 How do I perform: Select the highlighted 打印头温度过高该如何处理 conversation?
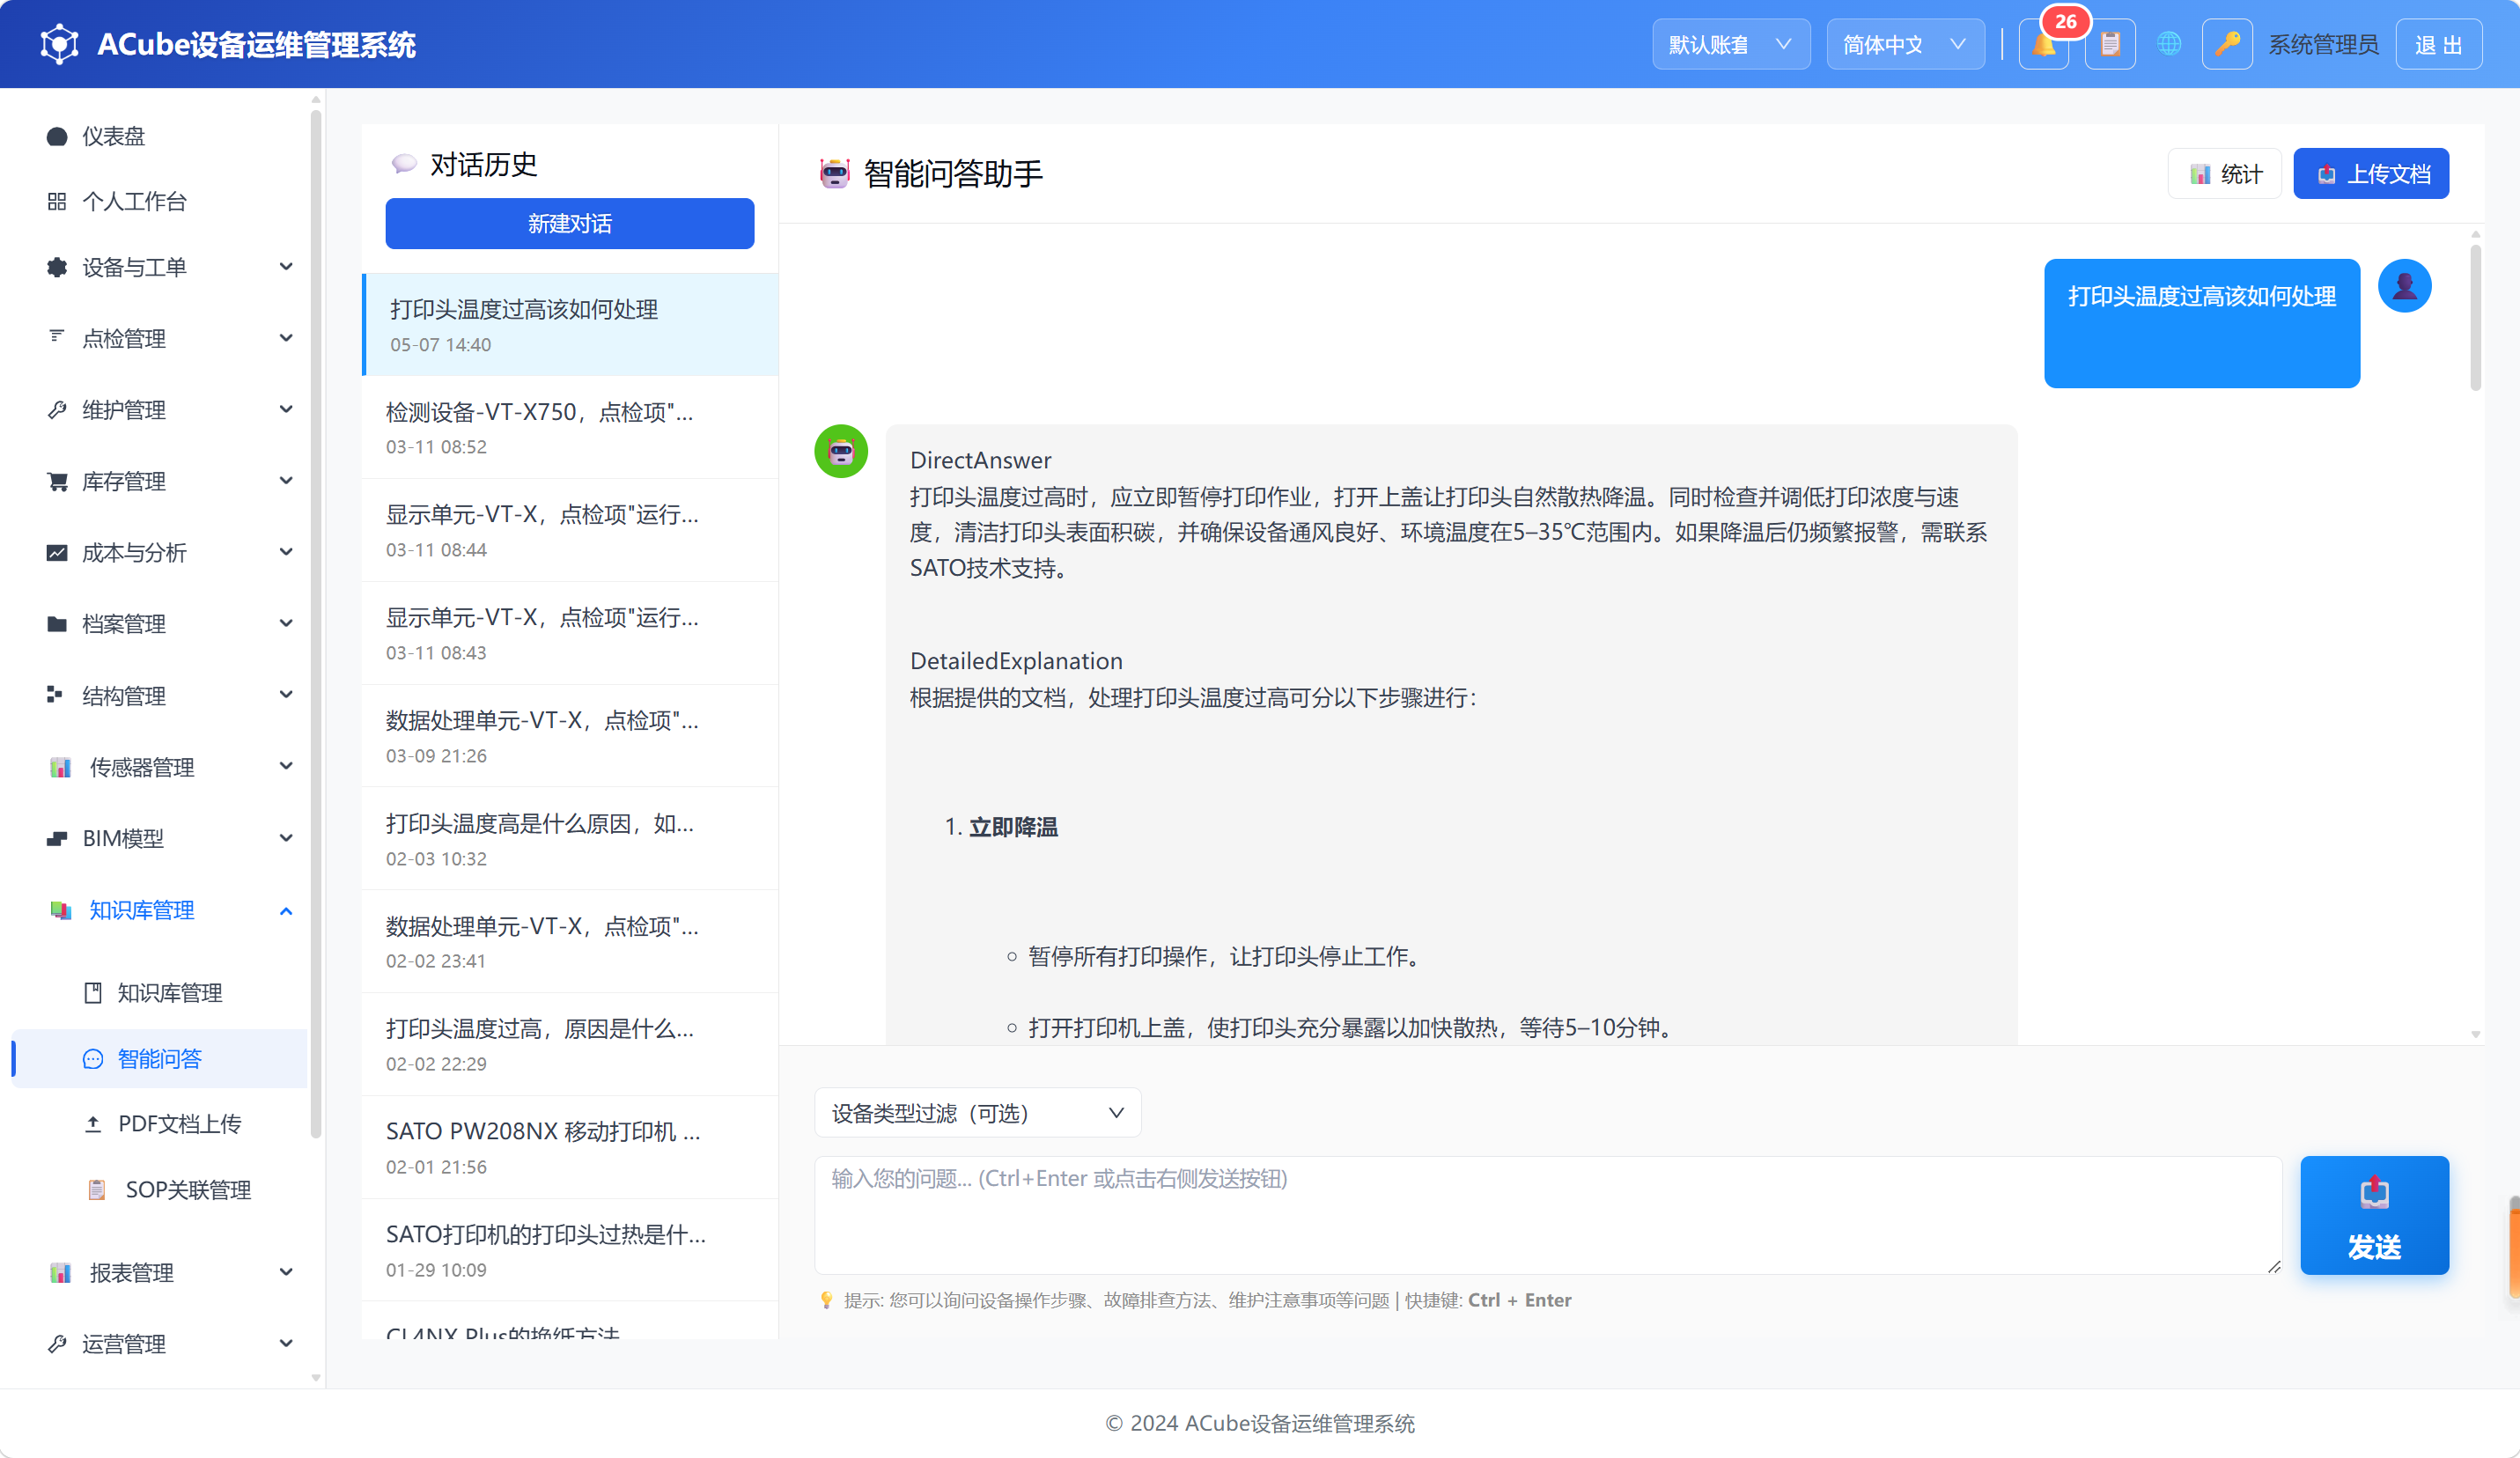click(569, 325)
